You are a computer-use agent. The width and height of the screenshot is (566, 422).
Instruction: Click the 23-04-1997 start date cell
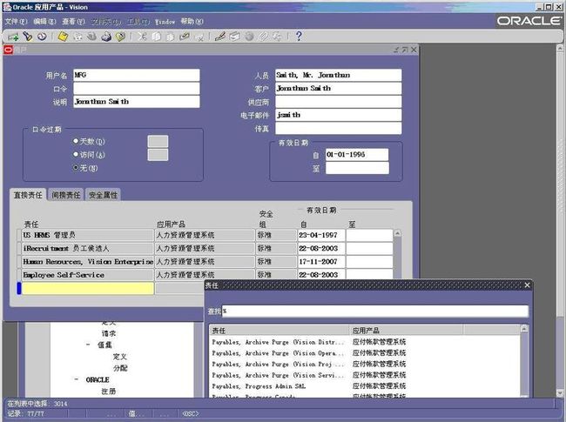[321, 235]
